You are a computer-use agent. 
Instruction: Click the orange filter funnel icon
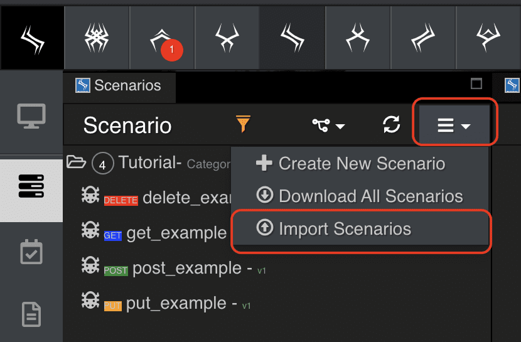[x=243, y=124]
